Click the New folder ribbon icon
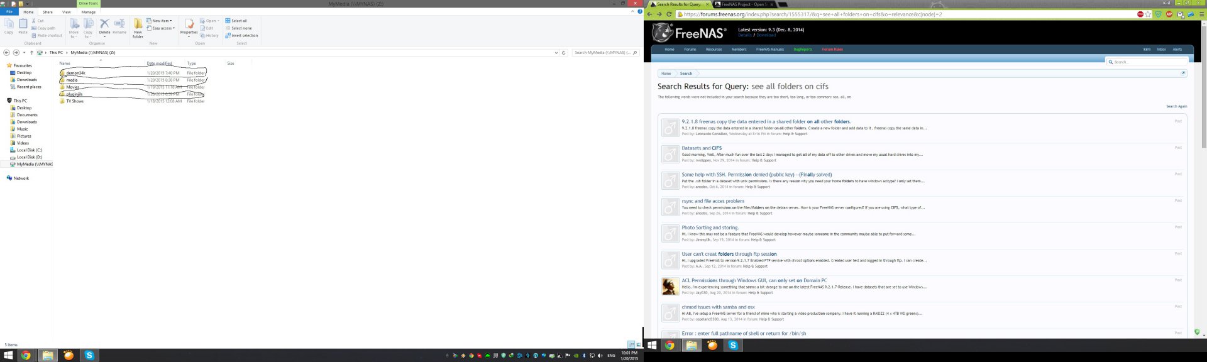The image size is (1207, 362). pos(138,28)
